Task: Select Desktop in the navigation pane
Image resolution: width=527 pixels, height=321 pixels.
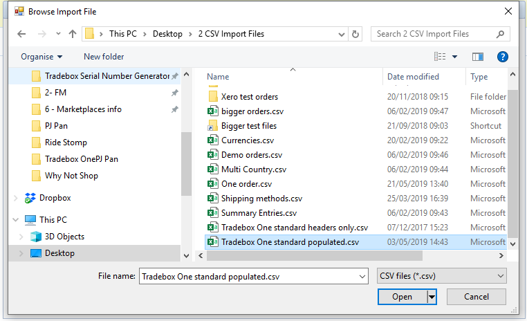Action: [53, 253]
